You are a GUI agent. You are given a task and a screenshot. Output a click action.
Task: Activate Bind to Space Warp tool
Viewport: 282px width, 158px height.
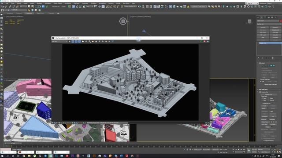(x=17, y=7)
